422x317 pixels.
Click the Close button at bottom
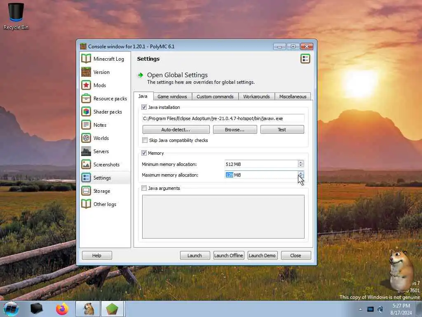(296, 255)
